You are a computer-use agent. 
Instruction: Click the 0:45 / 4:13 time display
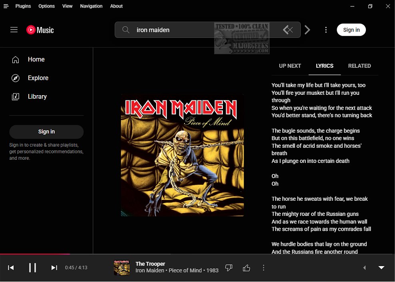coord(76,268)
